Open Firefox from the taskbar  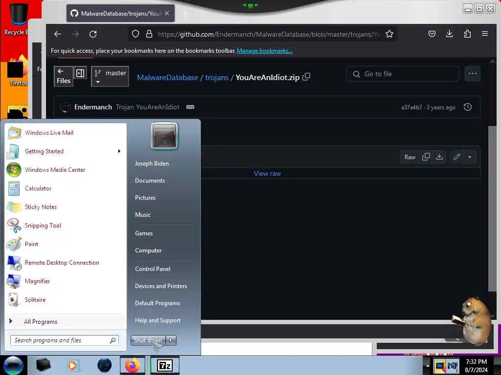click(133, 365)
